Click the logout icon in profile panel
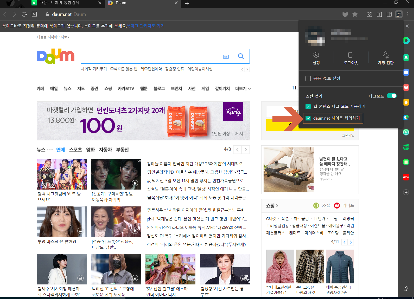The image size is (414, 299). tap(351, 55)
